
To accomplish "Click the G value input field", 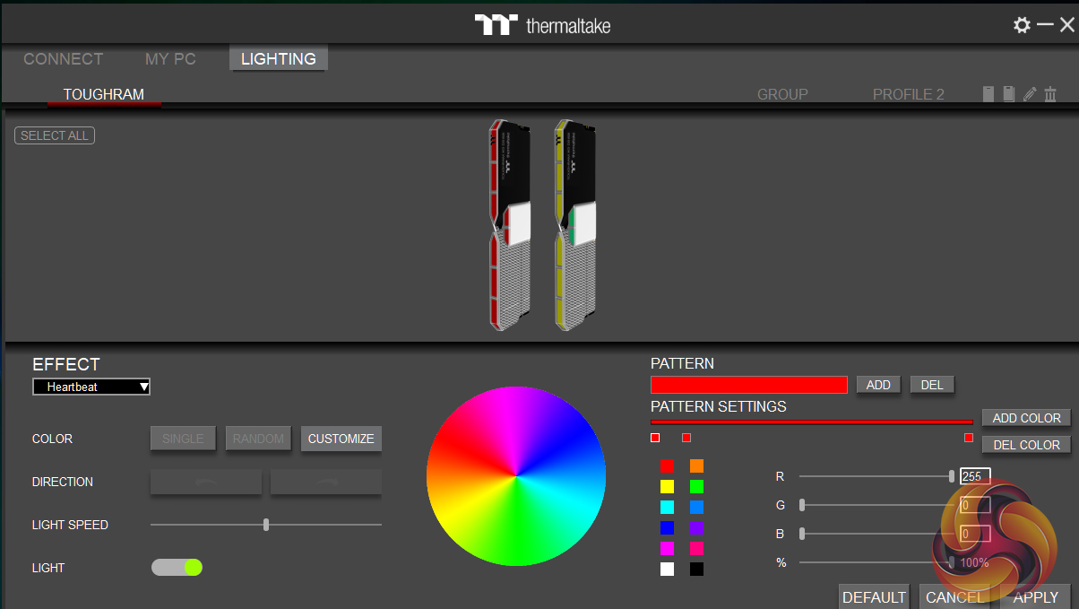I will coord(975,505).
